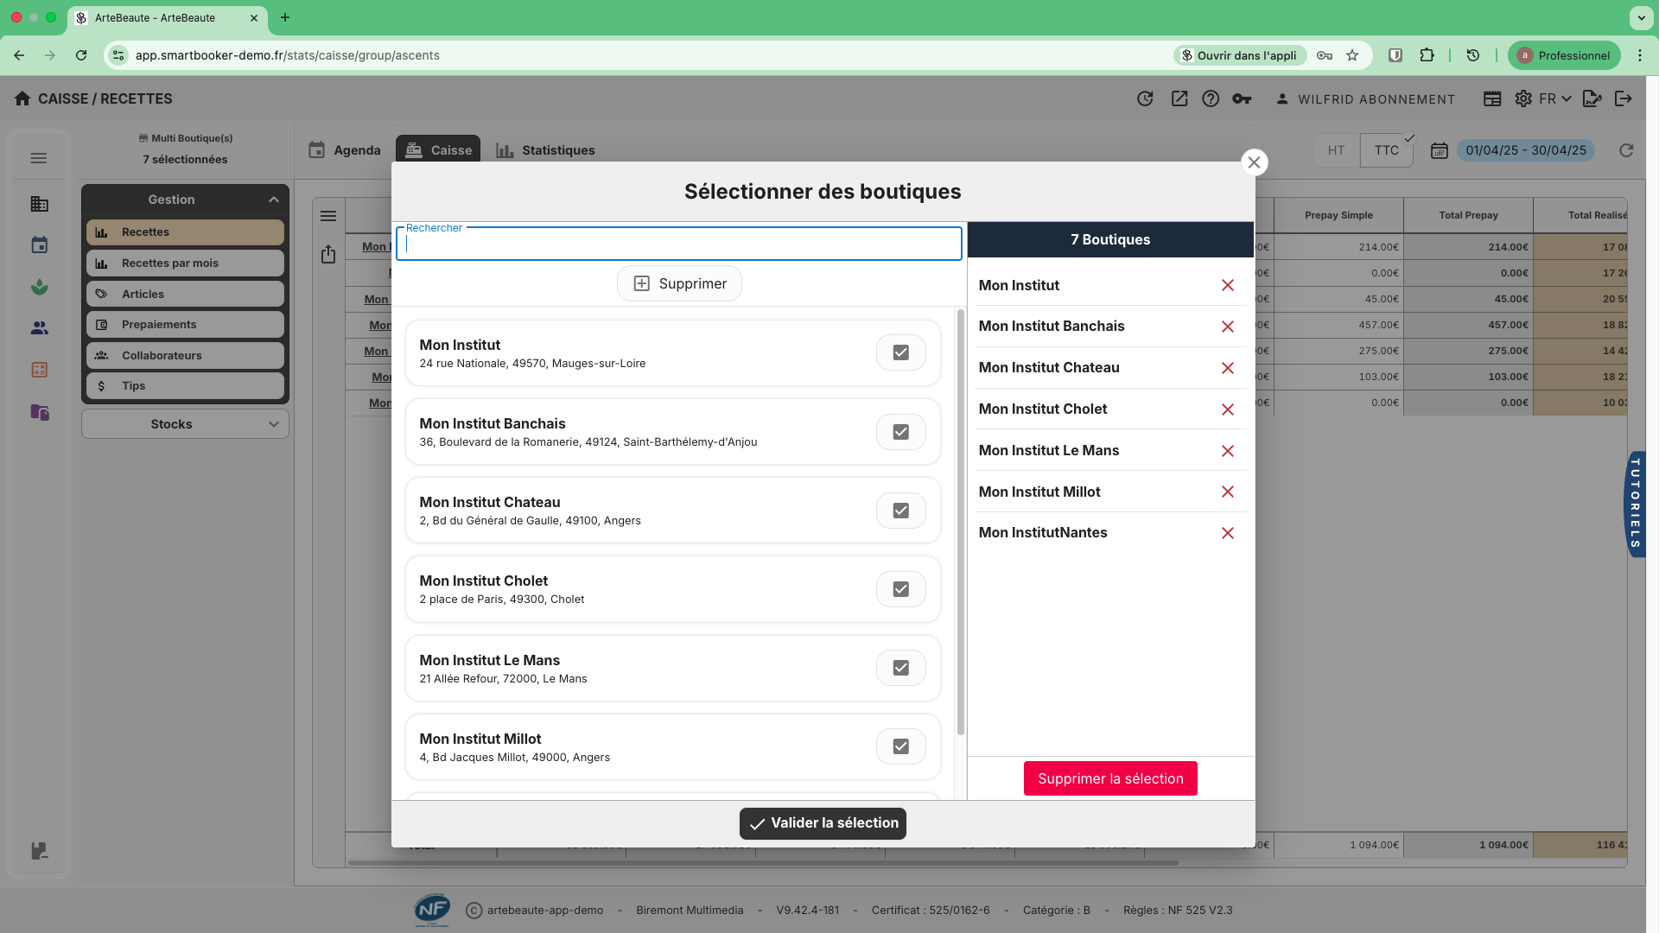Click the key icon in the top bar

click(x=1242, y=98)
